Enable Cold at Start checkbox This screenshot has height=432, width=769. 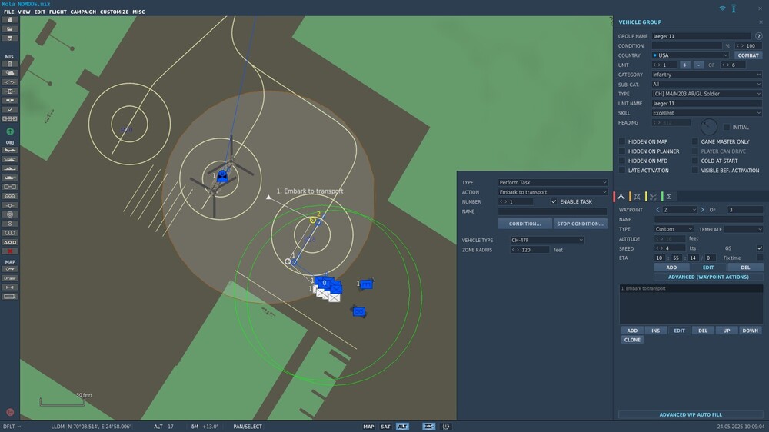click(x=695, y=161)
